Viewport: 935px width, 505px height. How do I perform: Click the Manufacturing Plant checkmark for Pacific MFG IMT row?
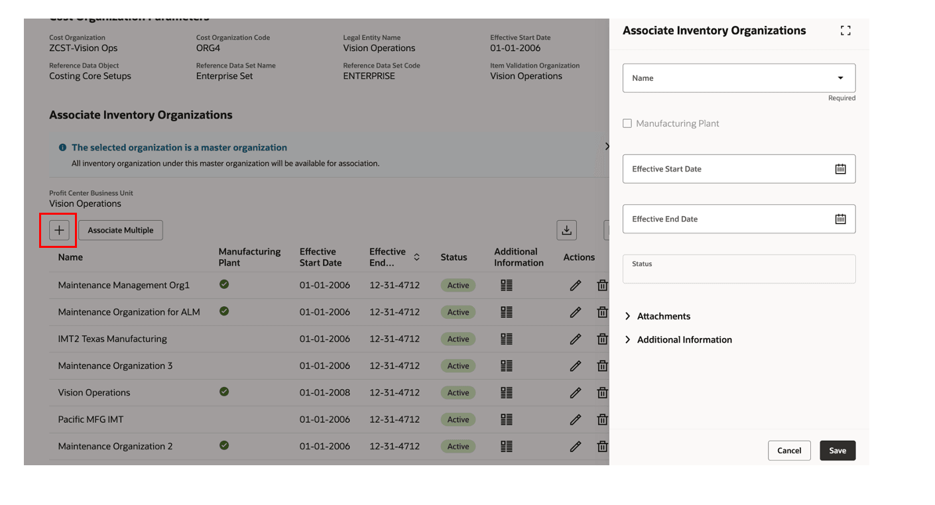[223, 420]
